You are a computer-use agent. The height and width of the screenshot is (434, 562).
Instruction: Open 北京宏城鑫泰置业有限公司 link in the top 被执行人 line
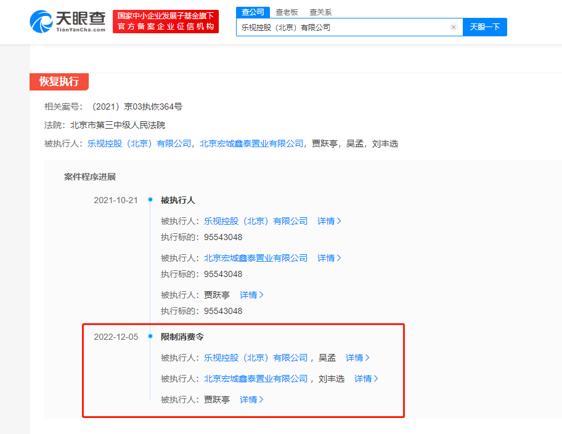pos(251,144)
